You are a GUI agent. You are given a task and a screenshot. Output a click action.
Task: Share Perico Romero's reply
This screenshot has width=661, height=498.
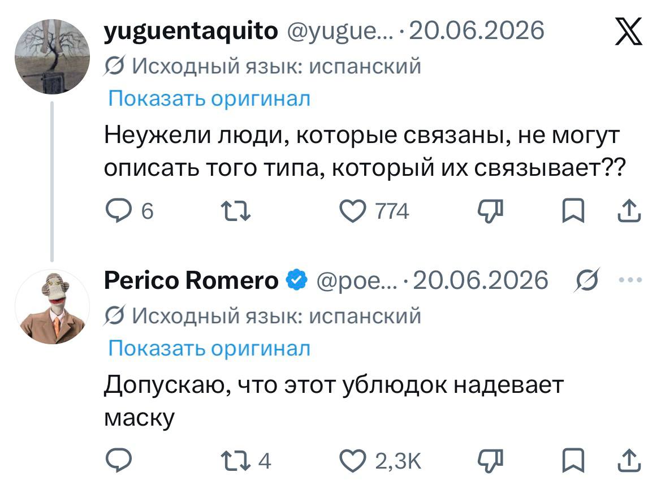[x=629, y=461]
